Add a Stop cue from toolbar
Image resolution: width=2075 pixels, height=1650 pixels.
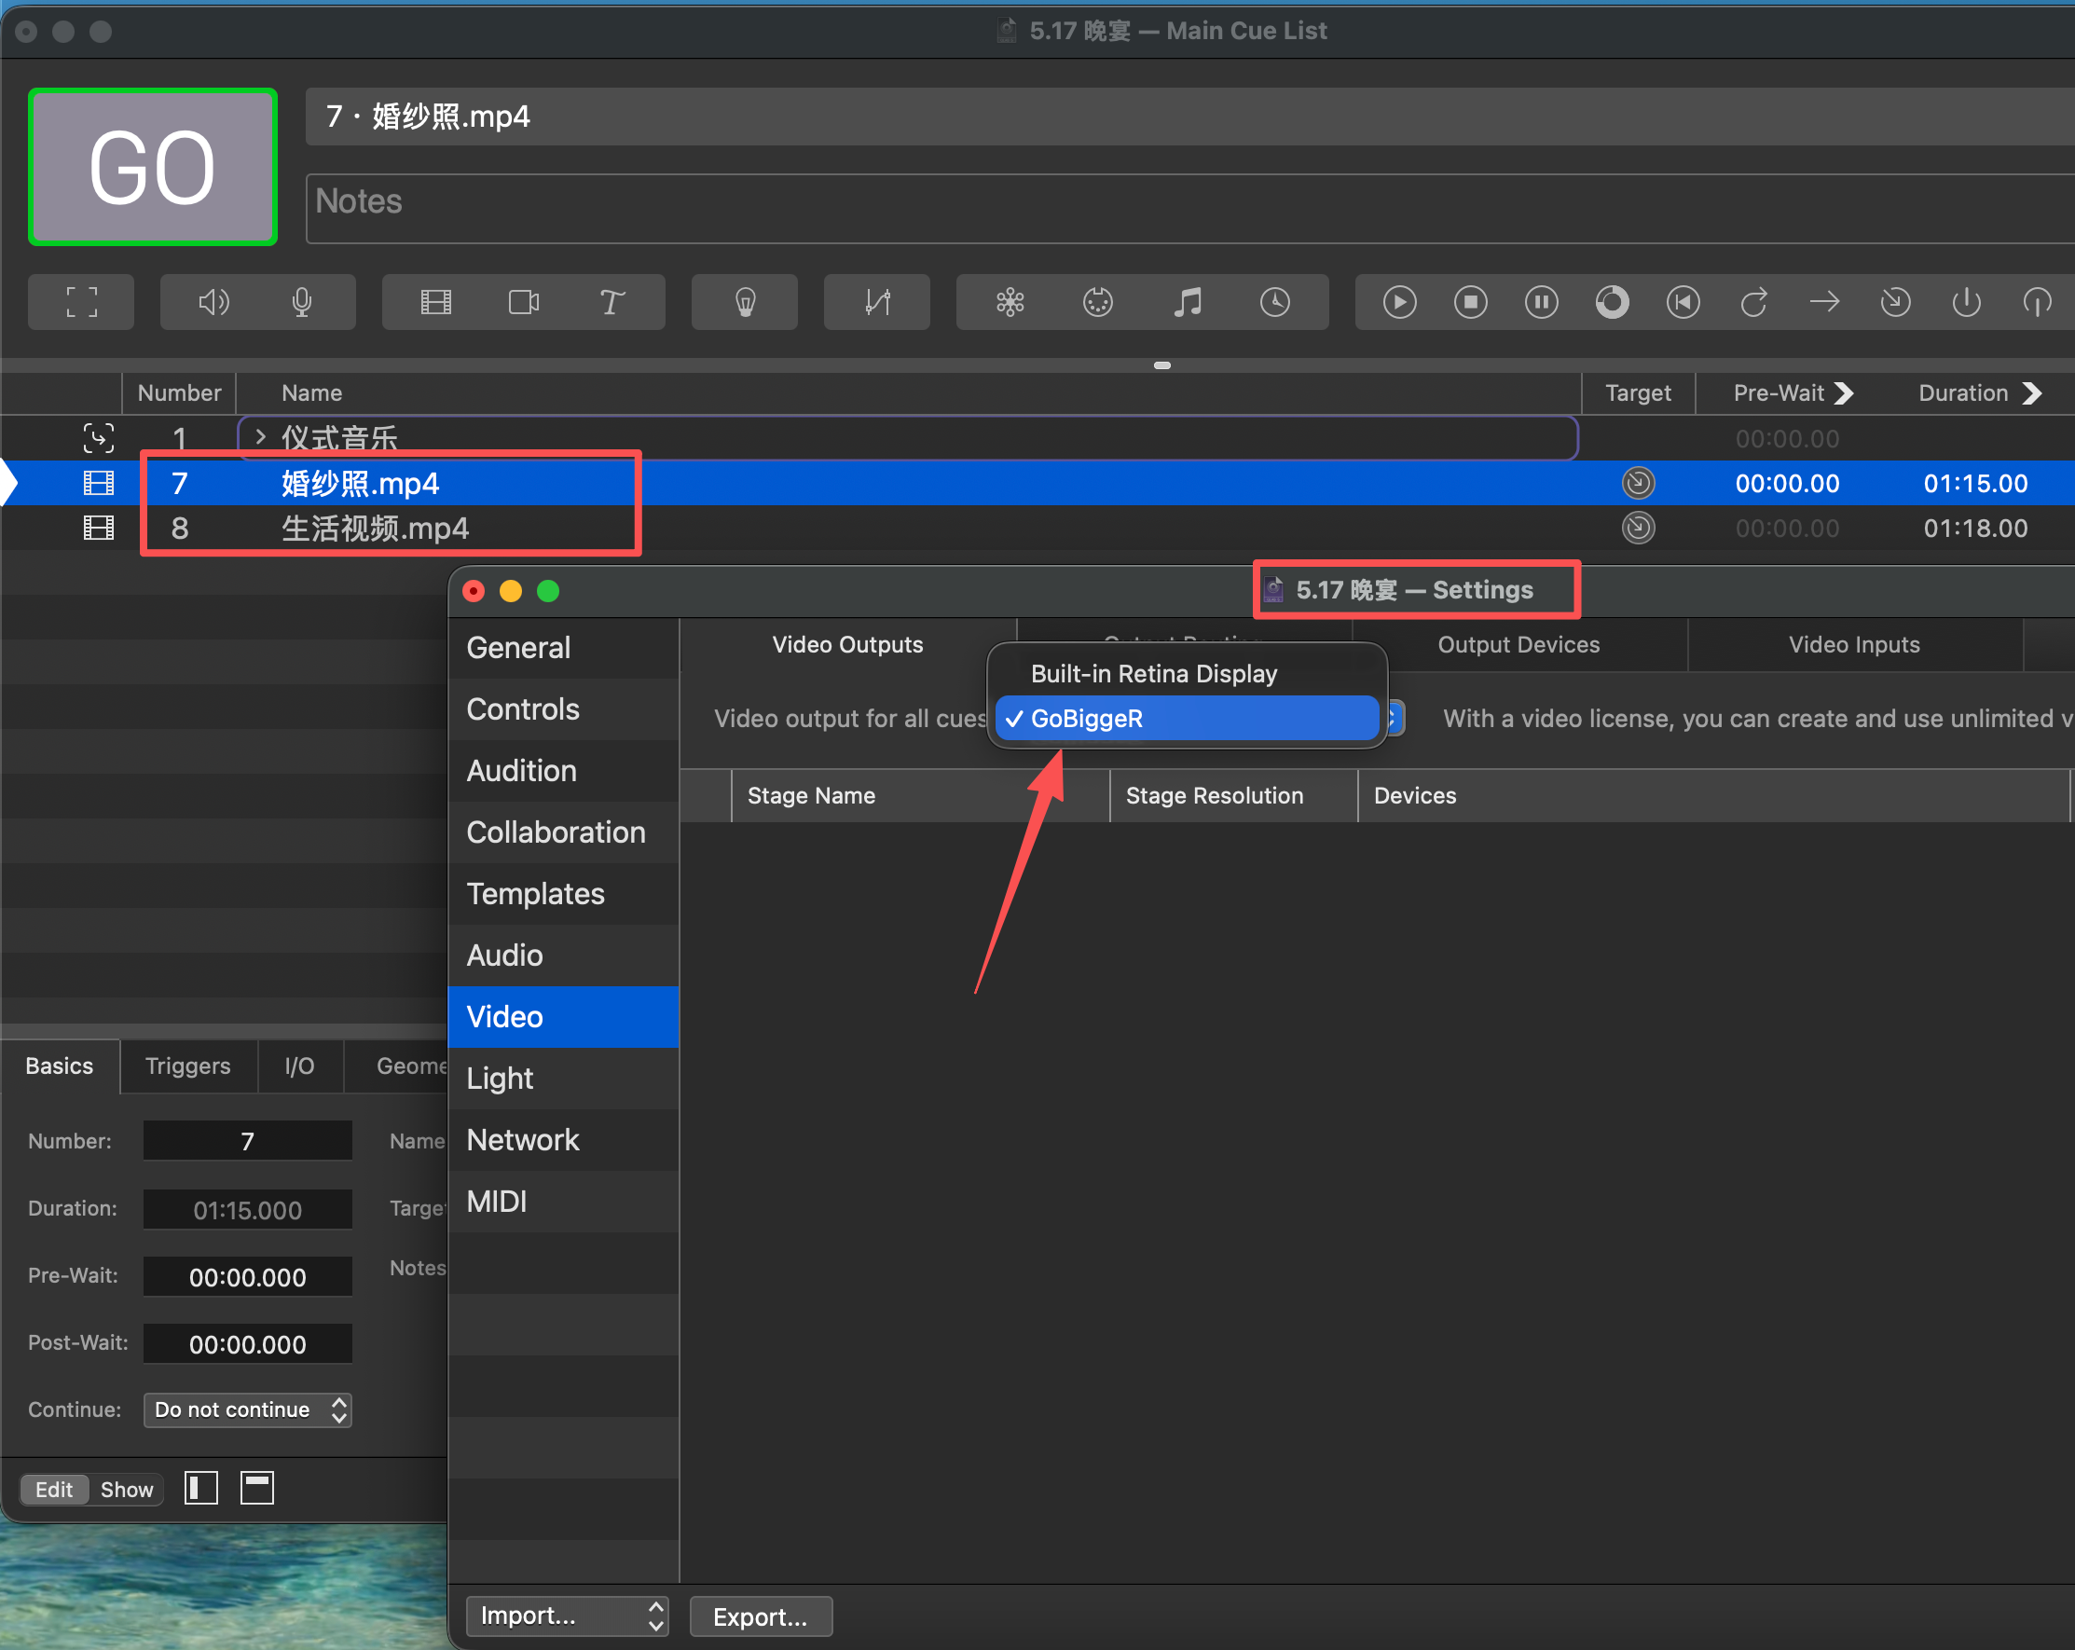click(1471, 302)
